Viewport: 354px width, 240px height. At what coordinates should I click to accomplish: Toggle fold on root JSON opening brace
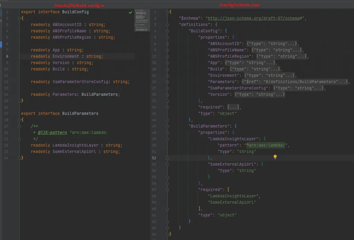(x=168, y=12)
